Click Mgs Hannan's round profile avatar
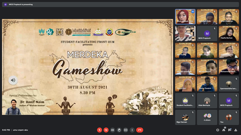 [x=185, y=117]
